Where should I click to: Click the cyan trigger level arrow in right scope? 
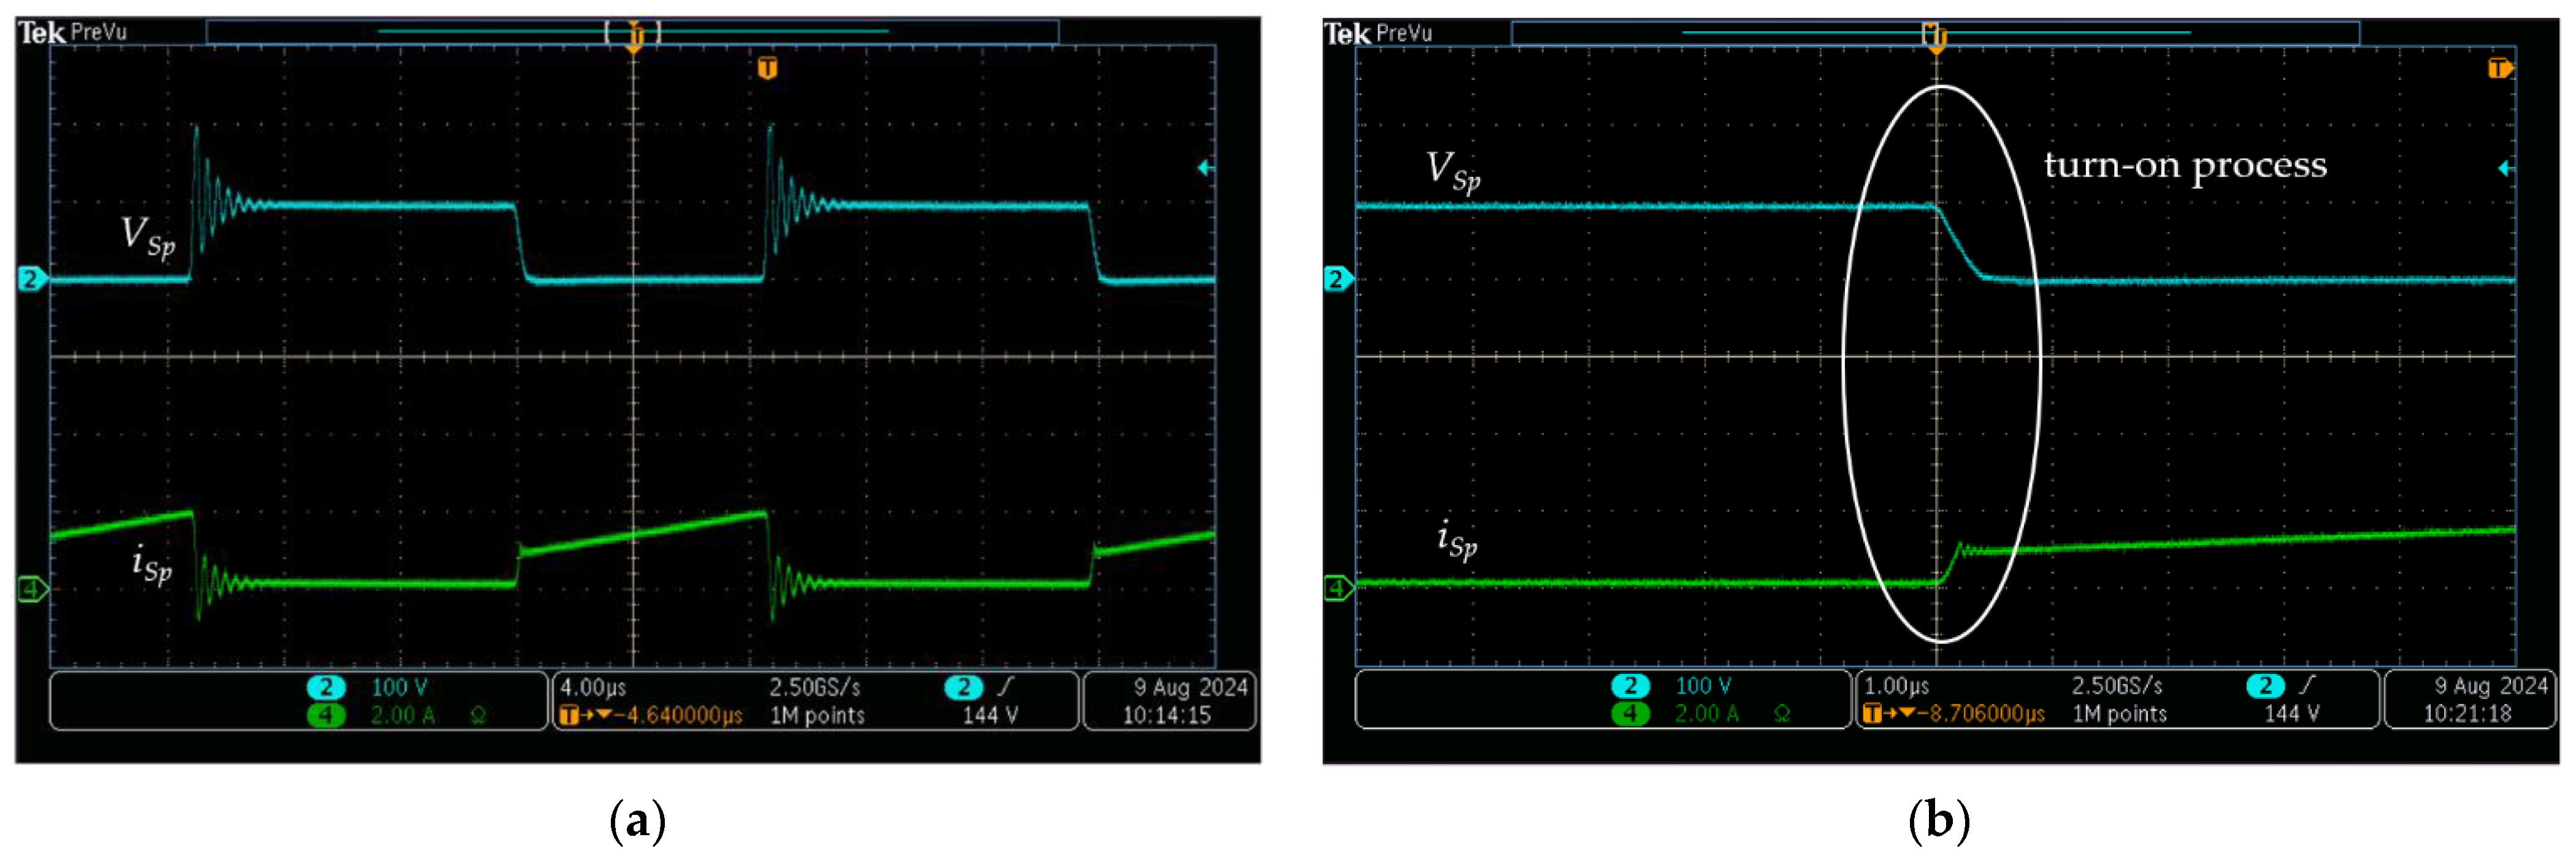coord(2506,168)
